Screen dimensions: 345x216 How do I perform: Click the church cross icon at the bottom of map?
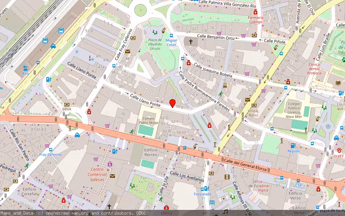click(x=109, y=207)
